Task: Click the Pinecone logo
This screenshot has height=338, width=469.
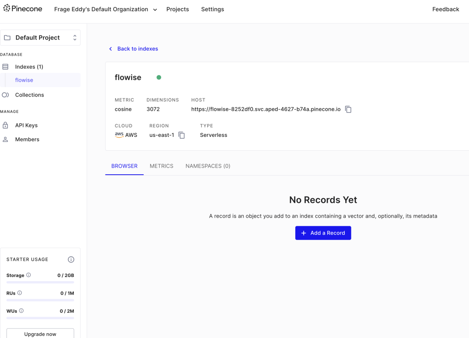Action: point(23,8)
